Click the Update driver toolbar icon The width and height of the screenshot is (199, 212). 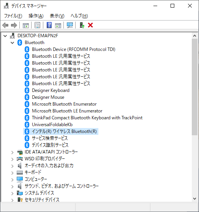coord(82,25)
